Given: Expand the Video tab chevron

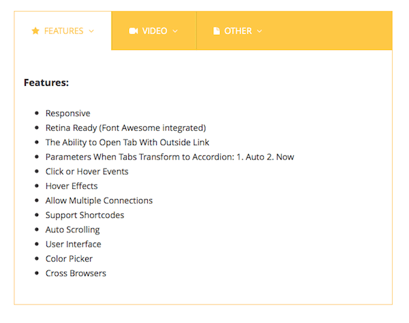Looking at the screenshot, I should pyautogui.click(x=175, y=31).
